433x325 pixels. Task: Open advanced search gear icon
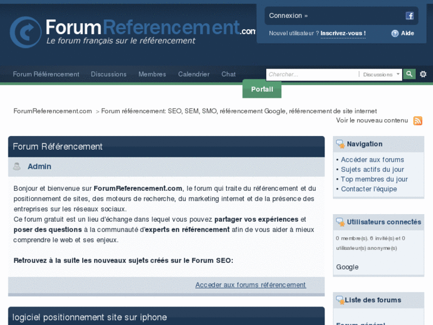pyautogui.click(x=423, y=74)
